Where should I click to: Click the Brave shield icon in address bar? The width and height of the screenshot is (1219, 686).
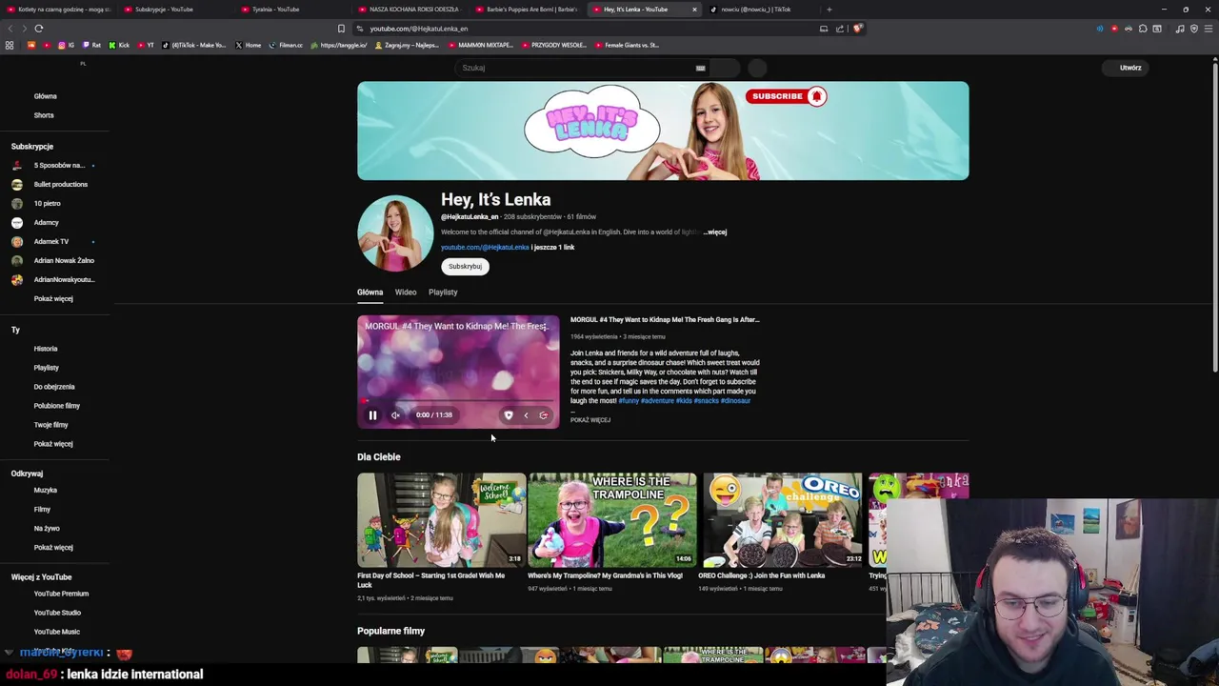point(857,29)
